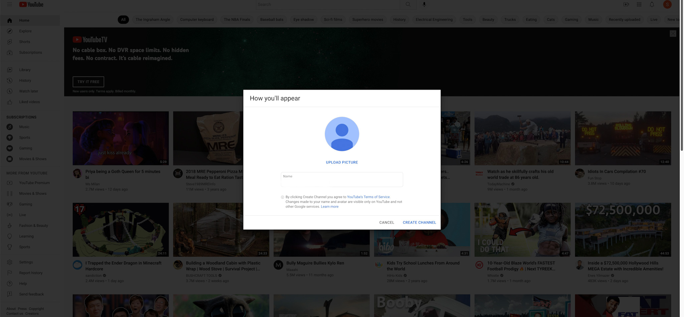Select the Sci-fi films chip
The height and width of the screenshot is (317, 684).
coord(333,20)
